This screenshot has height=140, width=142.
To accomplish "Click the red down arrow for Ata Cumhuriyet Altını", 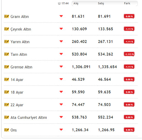I will (x=61, y=117).
